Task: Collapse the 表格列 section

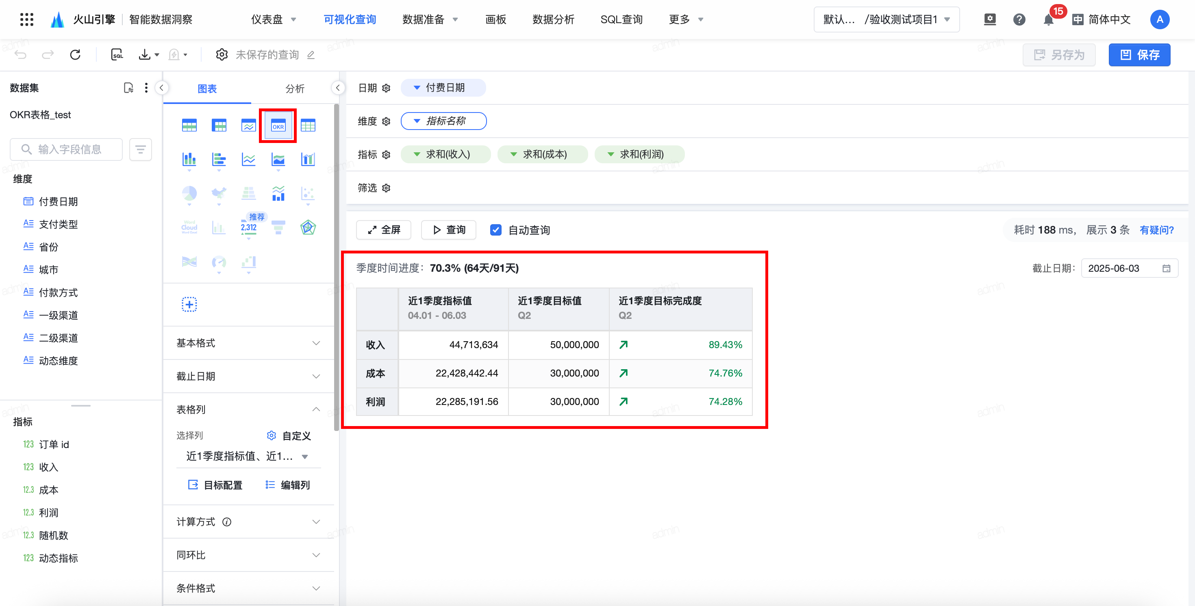Action: (x=249, y=409)
